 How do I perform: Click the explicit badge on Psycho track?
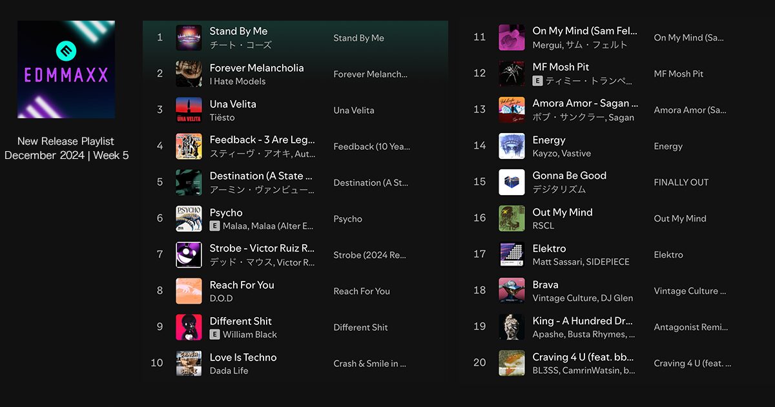[x=214, y=226]
